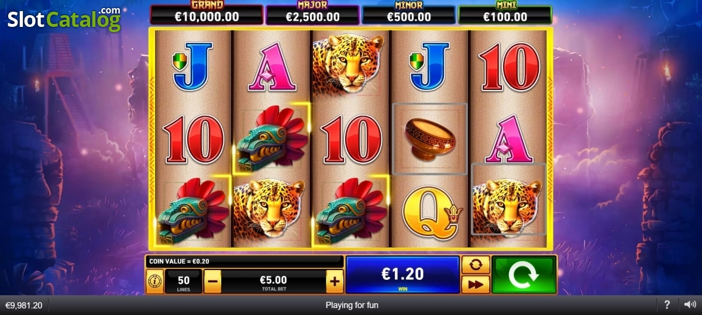Click the Mini €100.00 jackpot panel
The image size is (702, 315).
click(x=505, y=13)
